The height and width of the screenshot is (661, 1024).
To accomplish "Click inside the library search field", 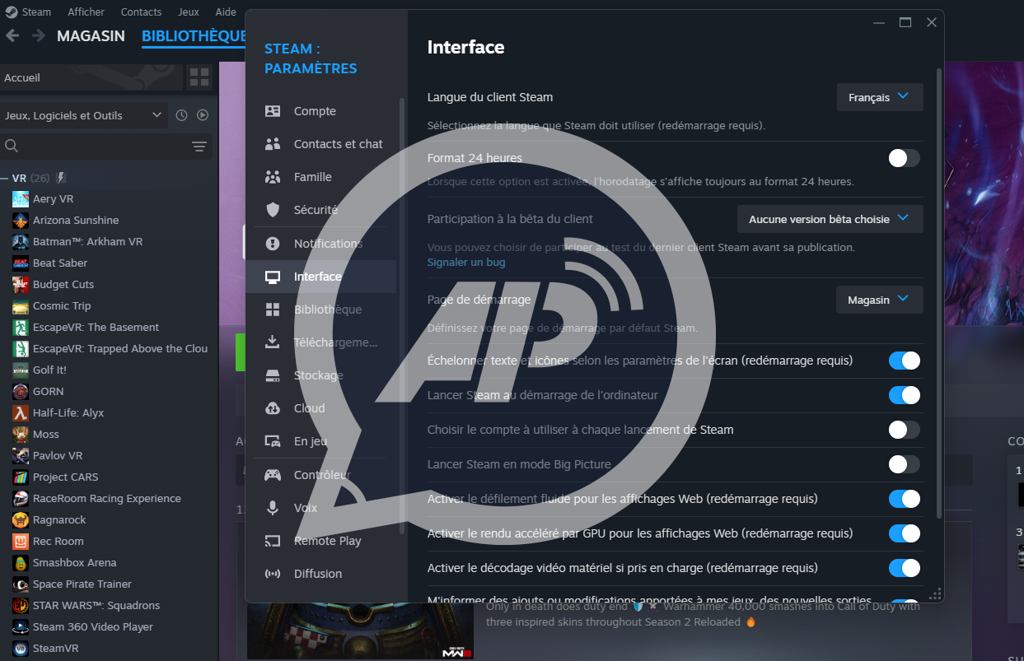I will [91, 147].
